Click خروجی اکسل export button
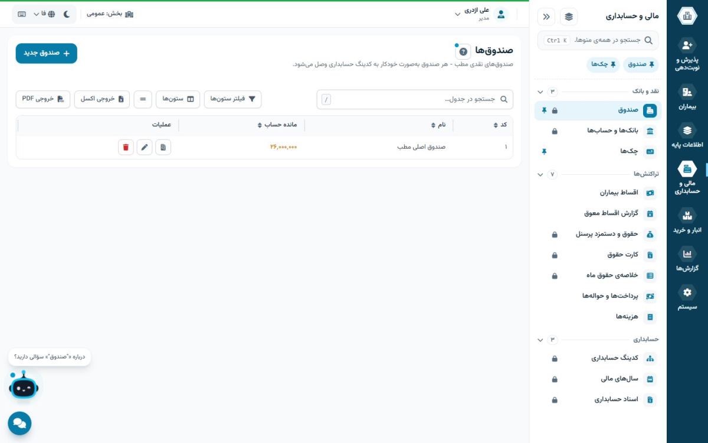 click(x=101, y=99)
